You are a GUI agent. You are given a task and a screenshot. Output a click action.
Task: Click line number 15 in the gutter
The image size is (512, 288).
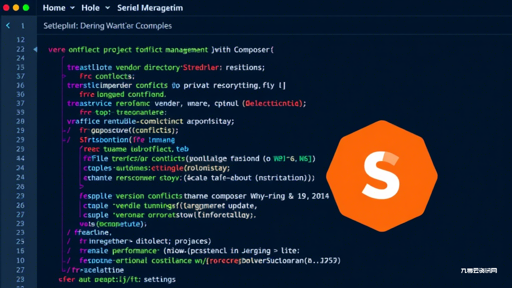tap(20, 67)
